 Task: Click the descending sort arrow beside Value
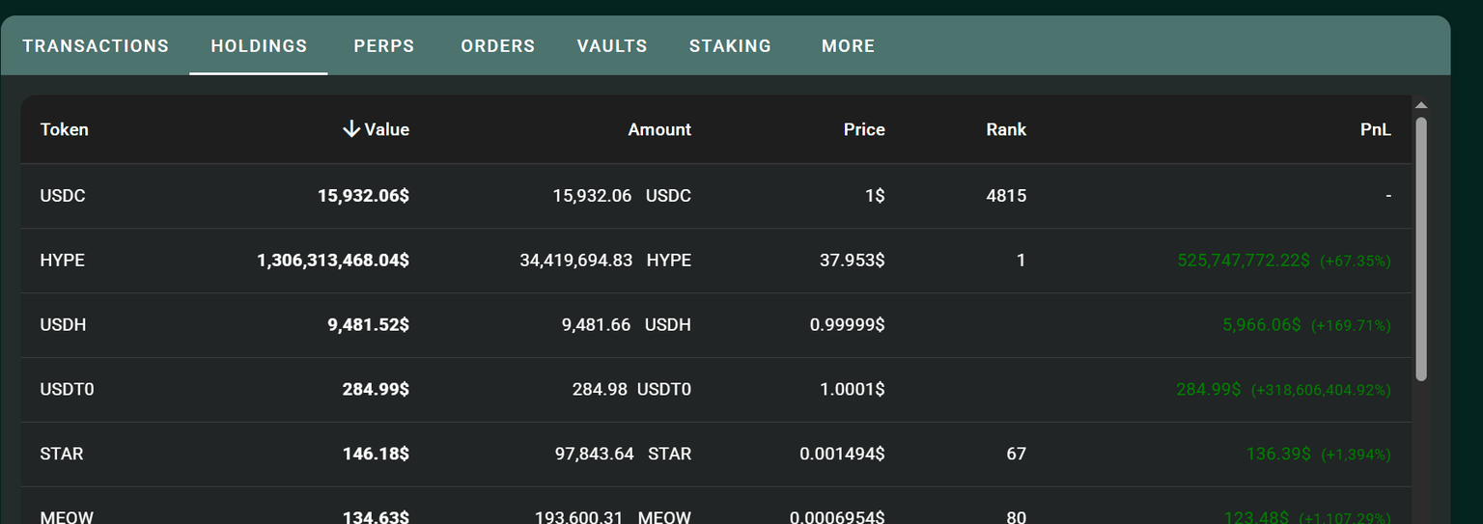(x=351, y=129)
